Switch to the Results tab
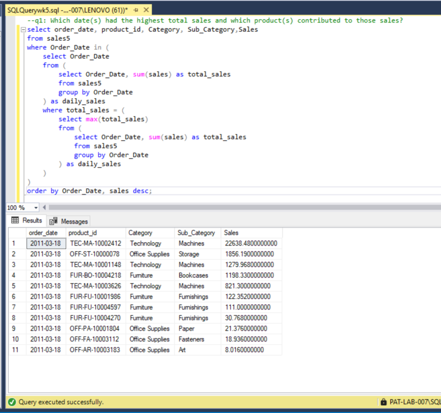Screen dimensions: 441x413 [27, 220]
